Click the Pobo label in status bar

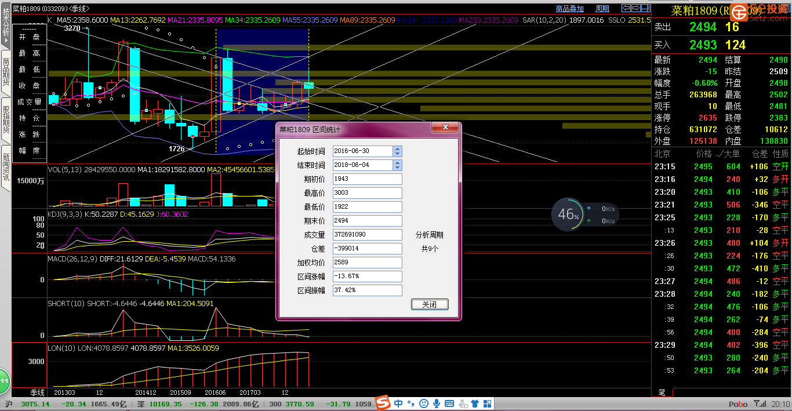tap(737, 404)
